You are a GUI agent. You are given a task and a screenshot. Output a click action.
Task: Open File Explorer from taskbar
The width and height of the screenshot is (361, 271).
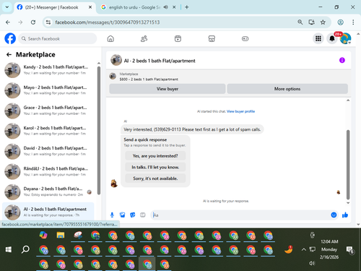click(x=61, y=235)
